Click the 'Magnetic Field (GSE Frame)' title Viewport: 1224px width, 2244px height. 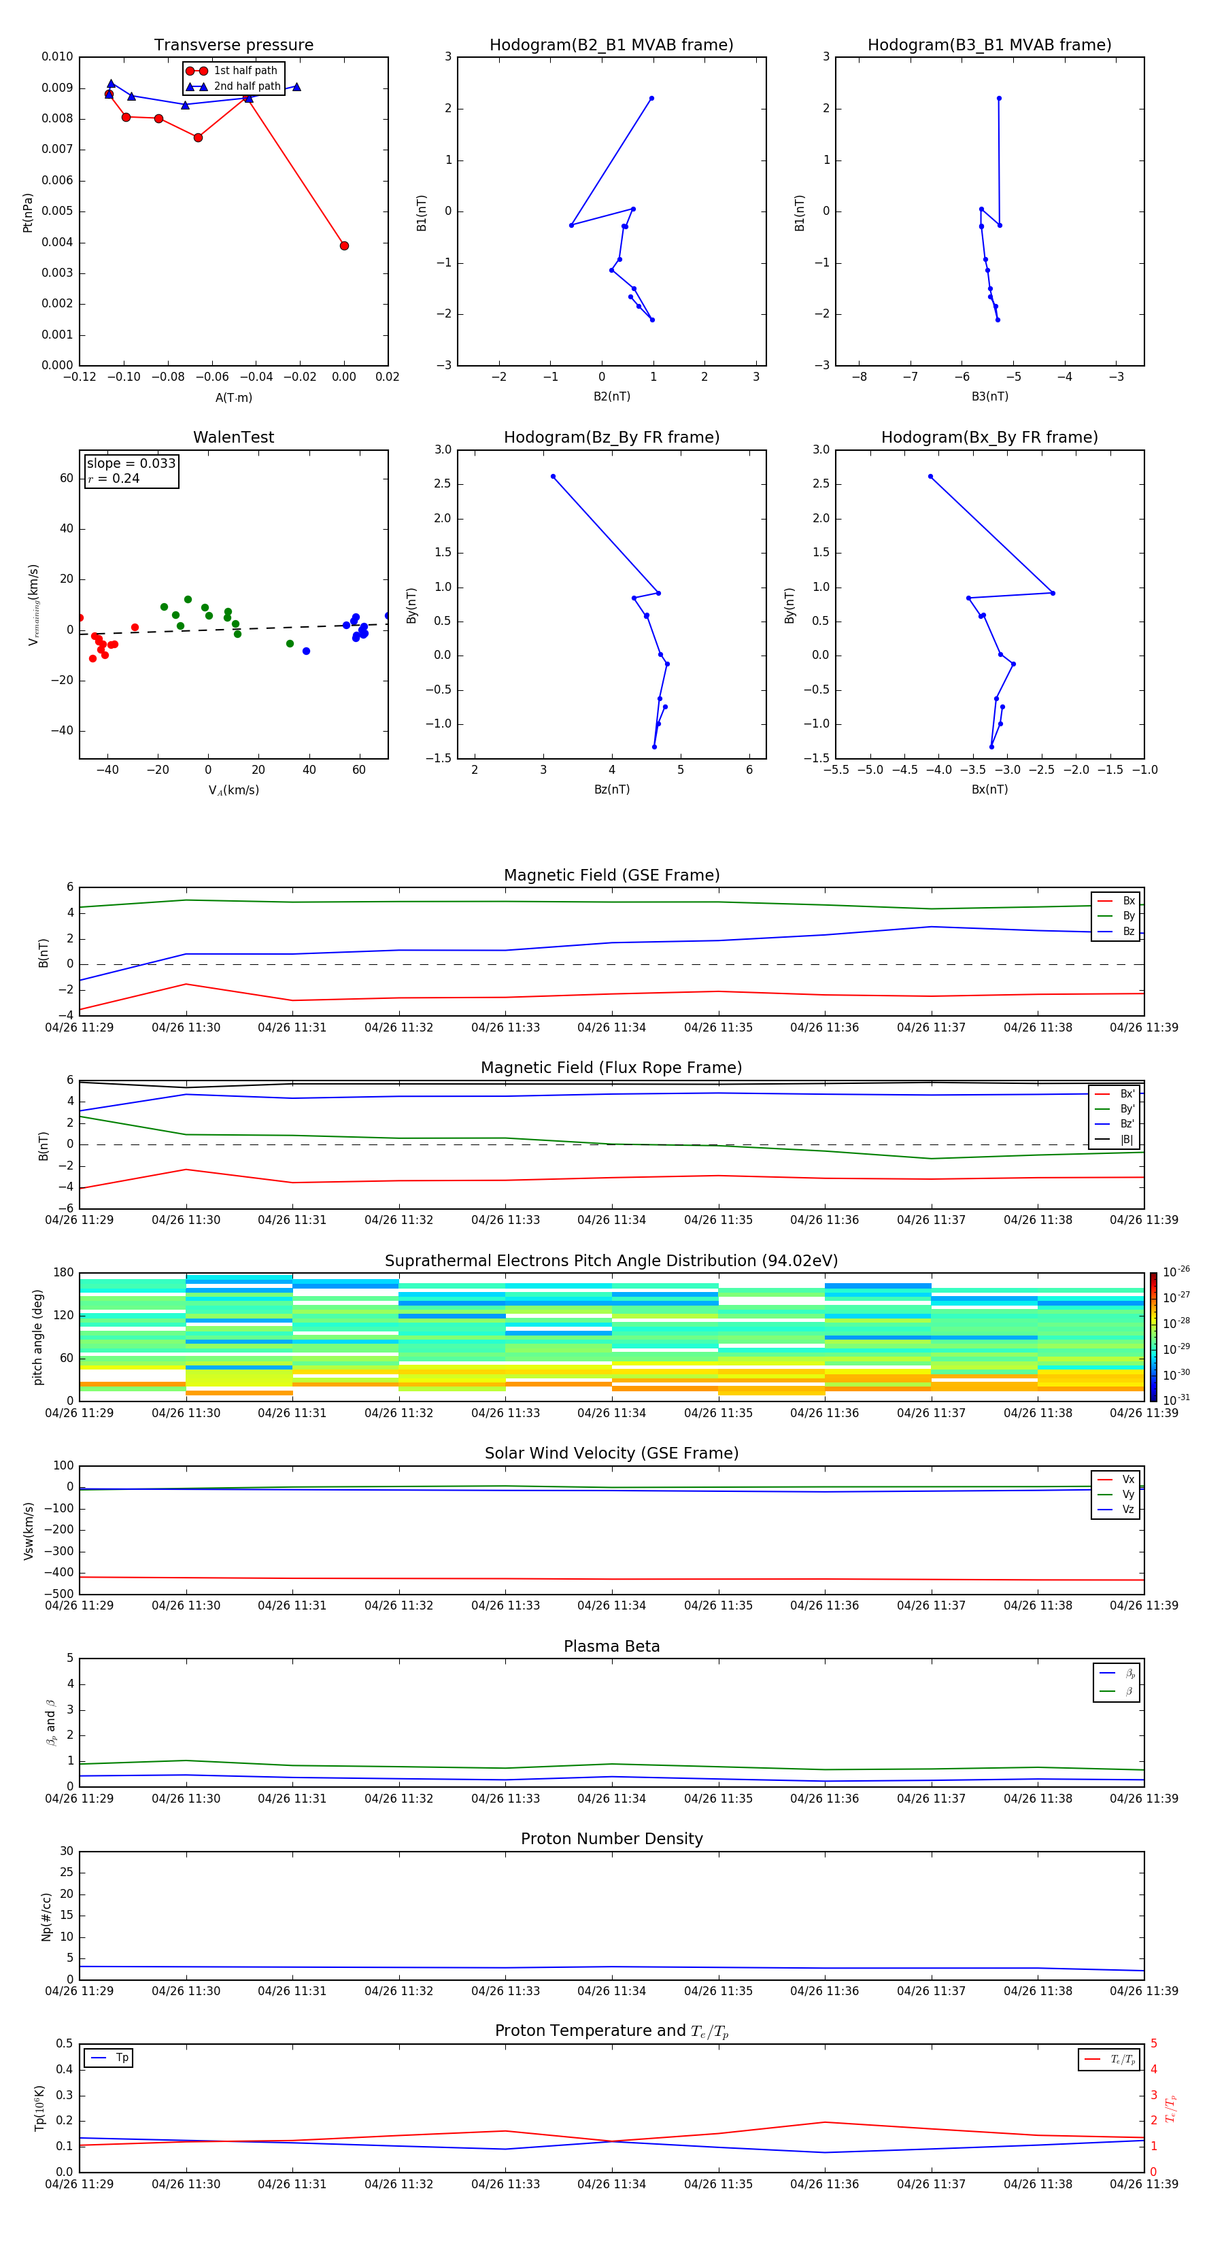[611, 875]
